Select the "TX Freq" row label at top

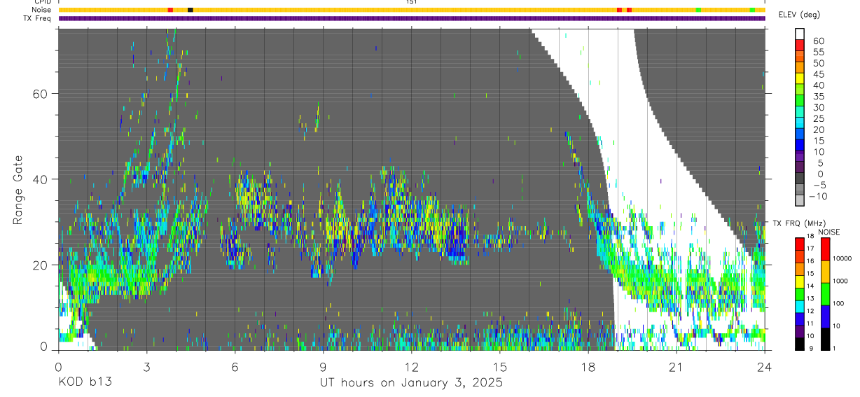click(x=39, y=18)
